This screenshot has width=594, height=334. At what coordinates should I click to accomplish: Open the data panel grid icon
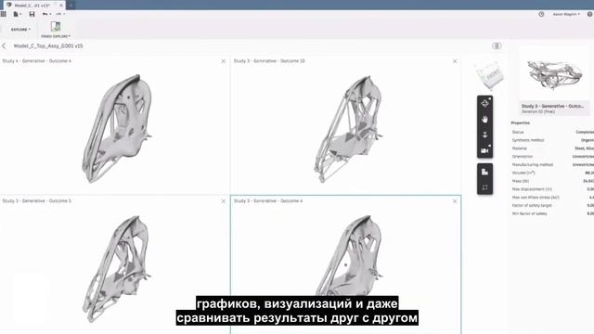(3, 14)
